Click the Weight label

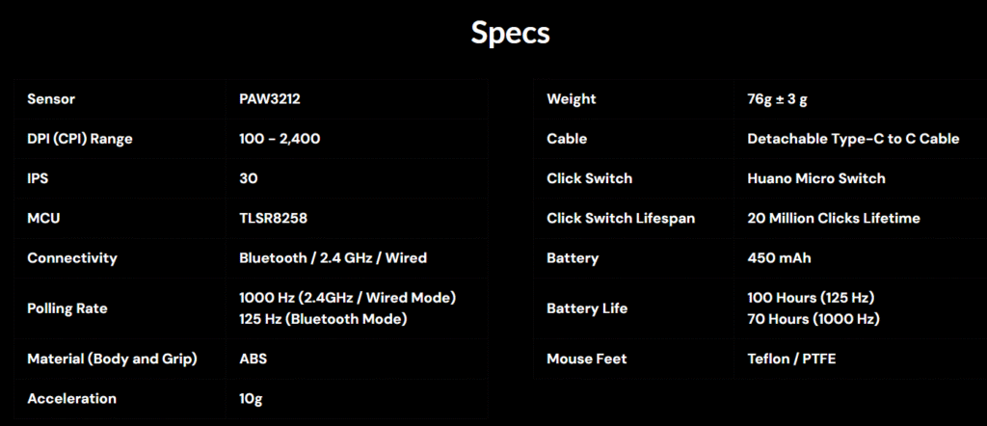(x=572, y=98)
